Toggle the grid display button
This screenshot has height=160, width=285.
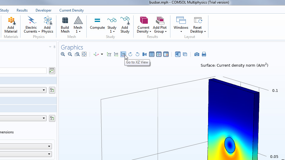pos(152,54)
